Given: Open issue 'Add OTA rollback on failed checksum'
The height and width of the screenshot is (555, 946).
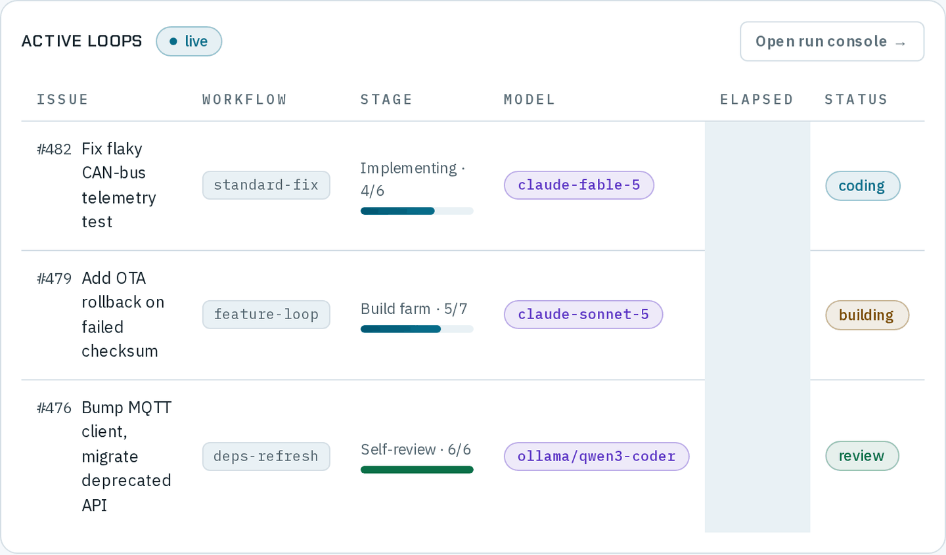Looking at the screenshot, I should 123,315.
